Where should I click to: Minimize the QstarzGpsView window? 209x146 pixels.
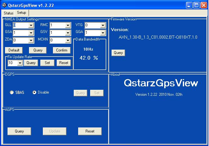(x=189, y=5)
